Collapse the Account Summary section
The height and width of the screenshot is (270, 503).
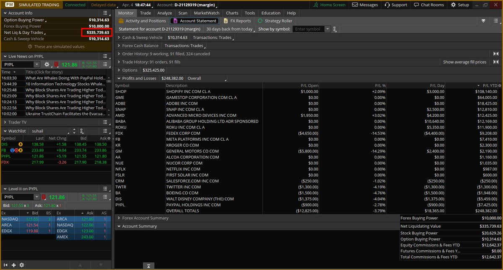(x=119, y=226)
